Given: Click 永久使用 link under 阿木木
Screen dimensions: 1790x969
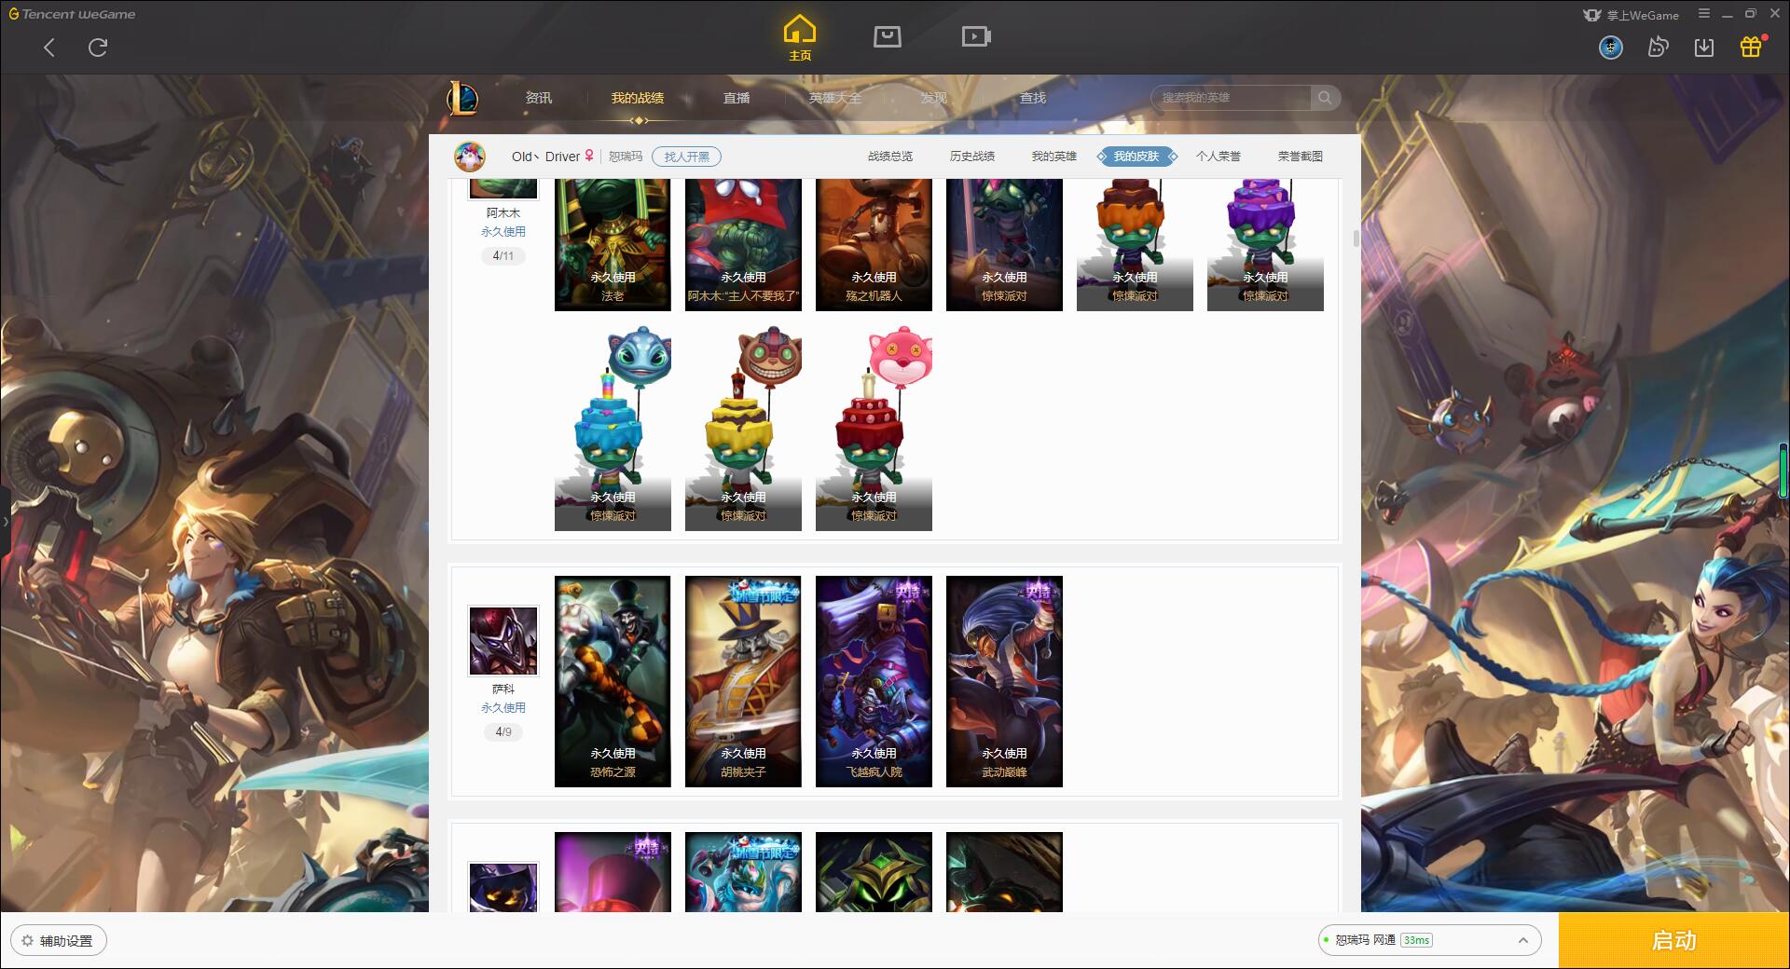Looking at the screenshot, I should pyautogui.click(x=503, y=232).
